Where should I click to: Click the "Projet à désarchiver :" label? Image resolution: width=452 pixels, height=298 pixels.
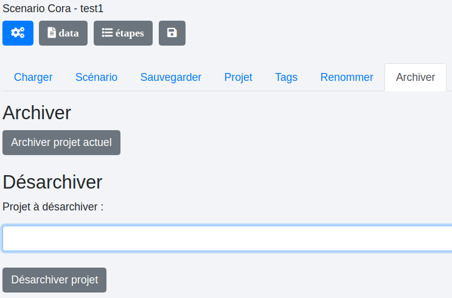(53, 207)
